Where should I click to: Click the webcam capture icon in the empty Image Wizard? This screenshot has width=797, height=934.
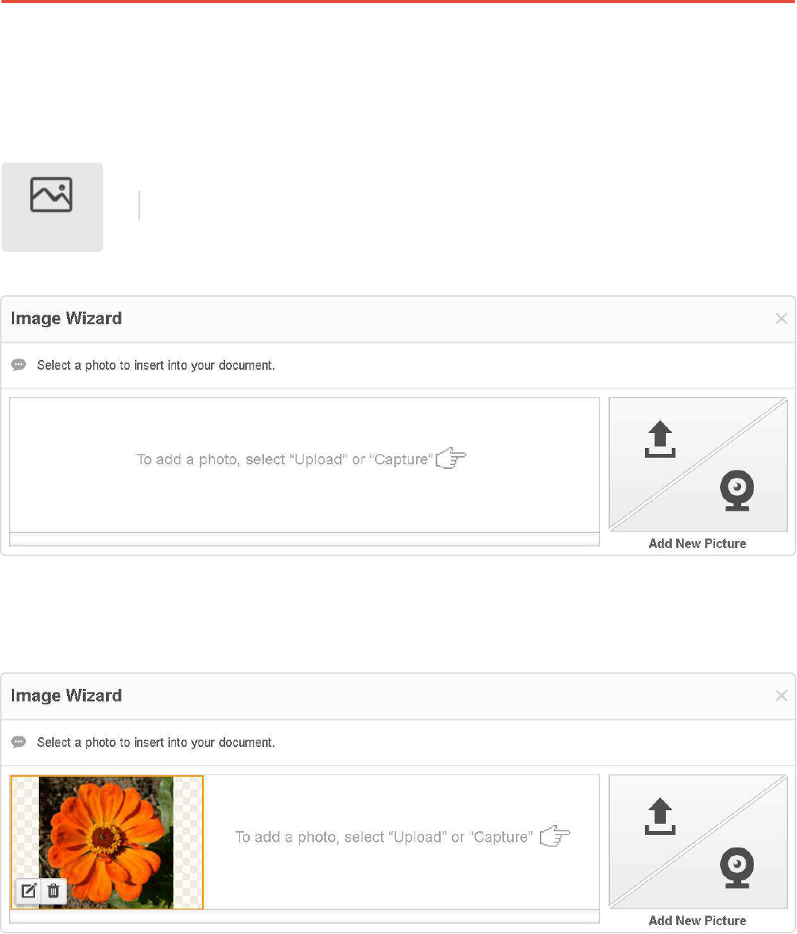[x=737, y=490]
